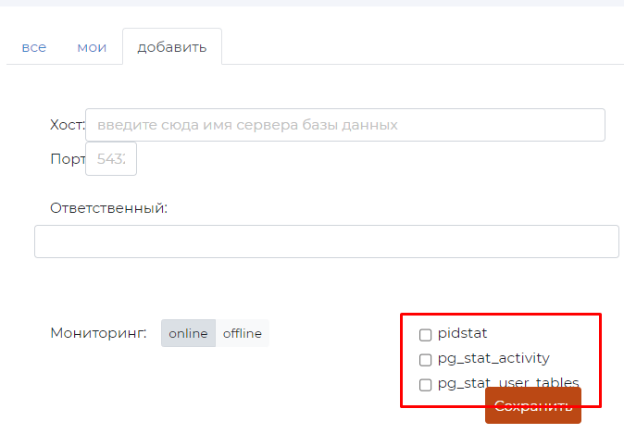Click into the Порт number field
This screenshot has height=446, width=624.
click(x=111, y=159)
